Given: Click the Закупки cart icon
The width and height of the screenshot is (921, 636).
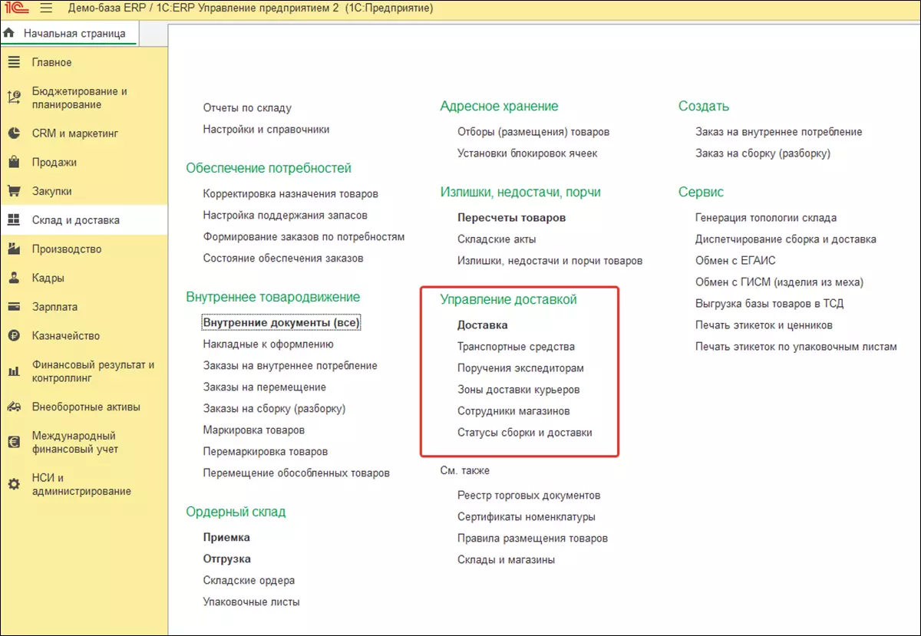Looking at the screenshot, I should tap(14, 191).
